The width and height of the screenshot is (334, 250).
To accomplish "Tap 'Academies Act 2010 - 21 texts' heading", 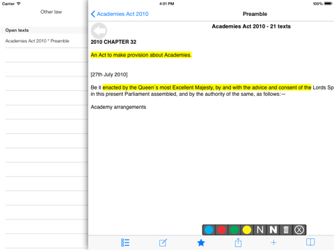I will click(251, 26).
